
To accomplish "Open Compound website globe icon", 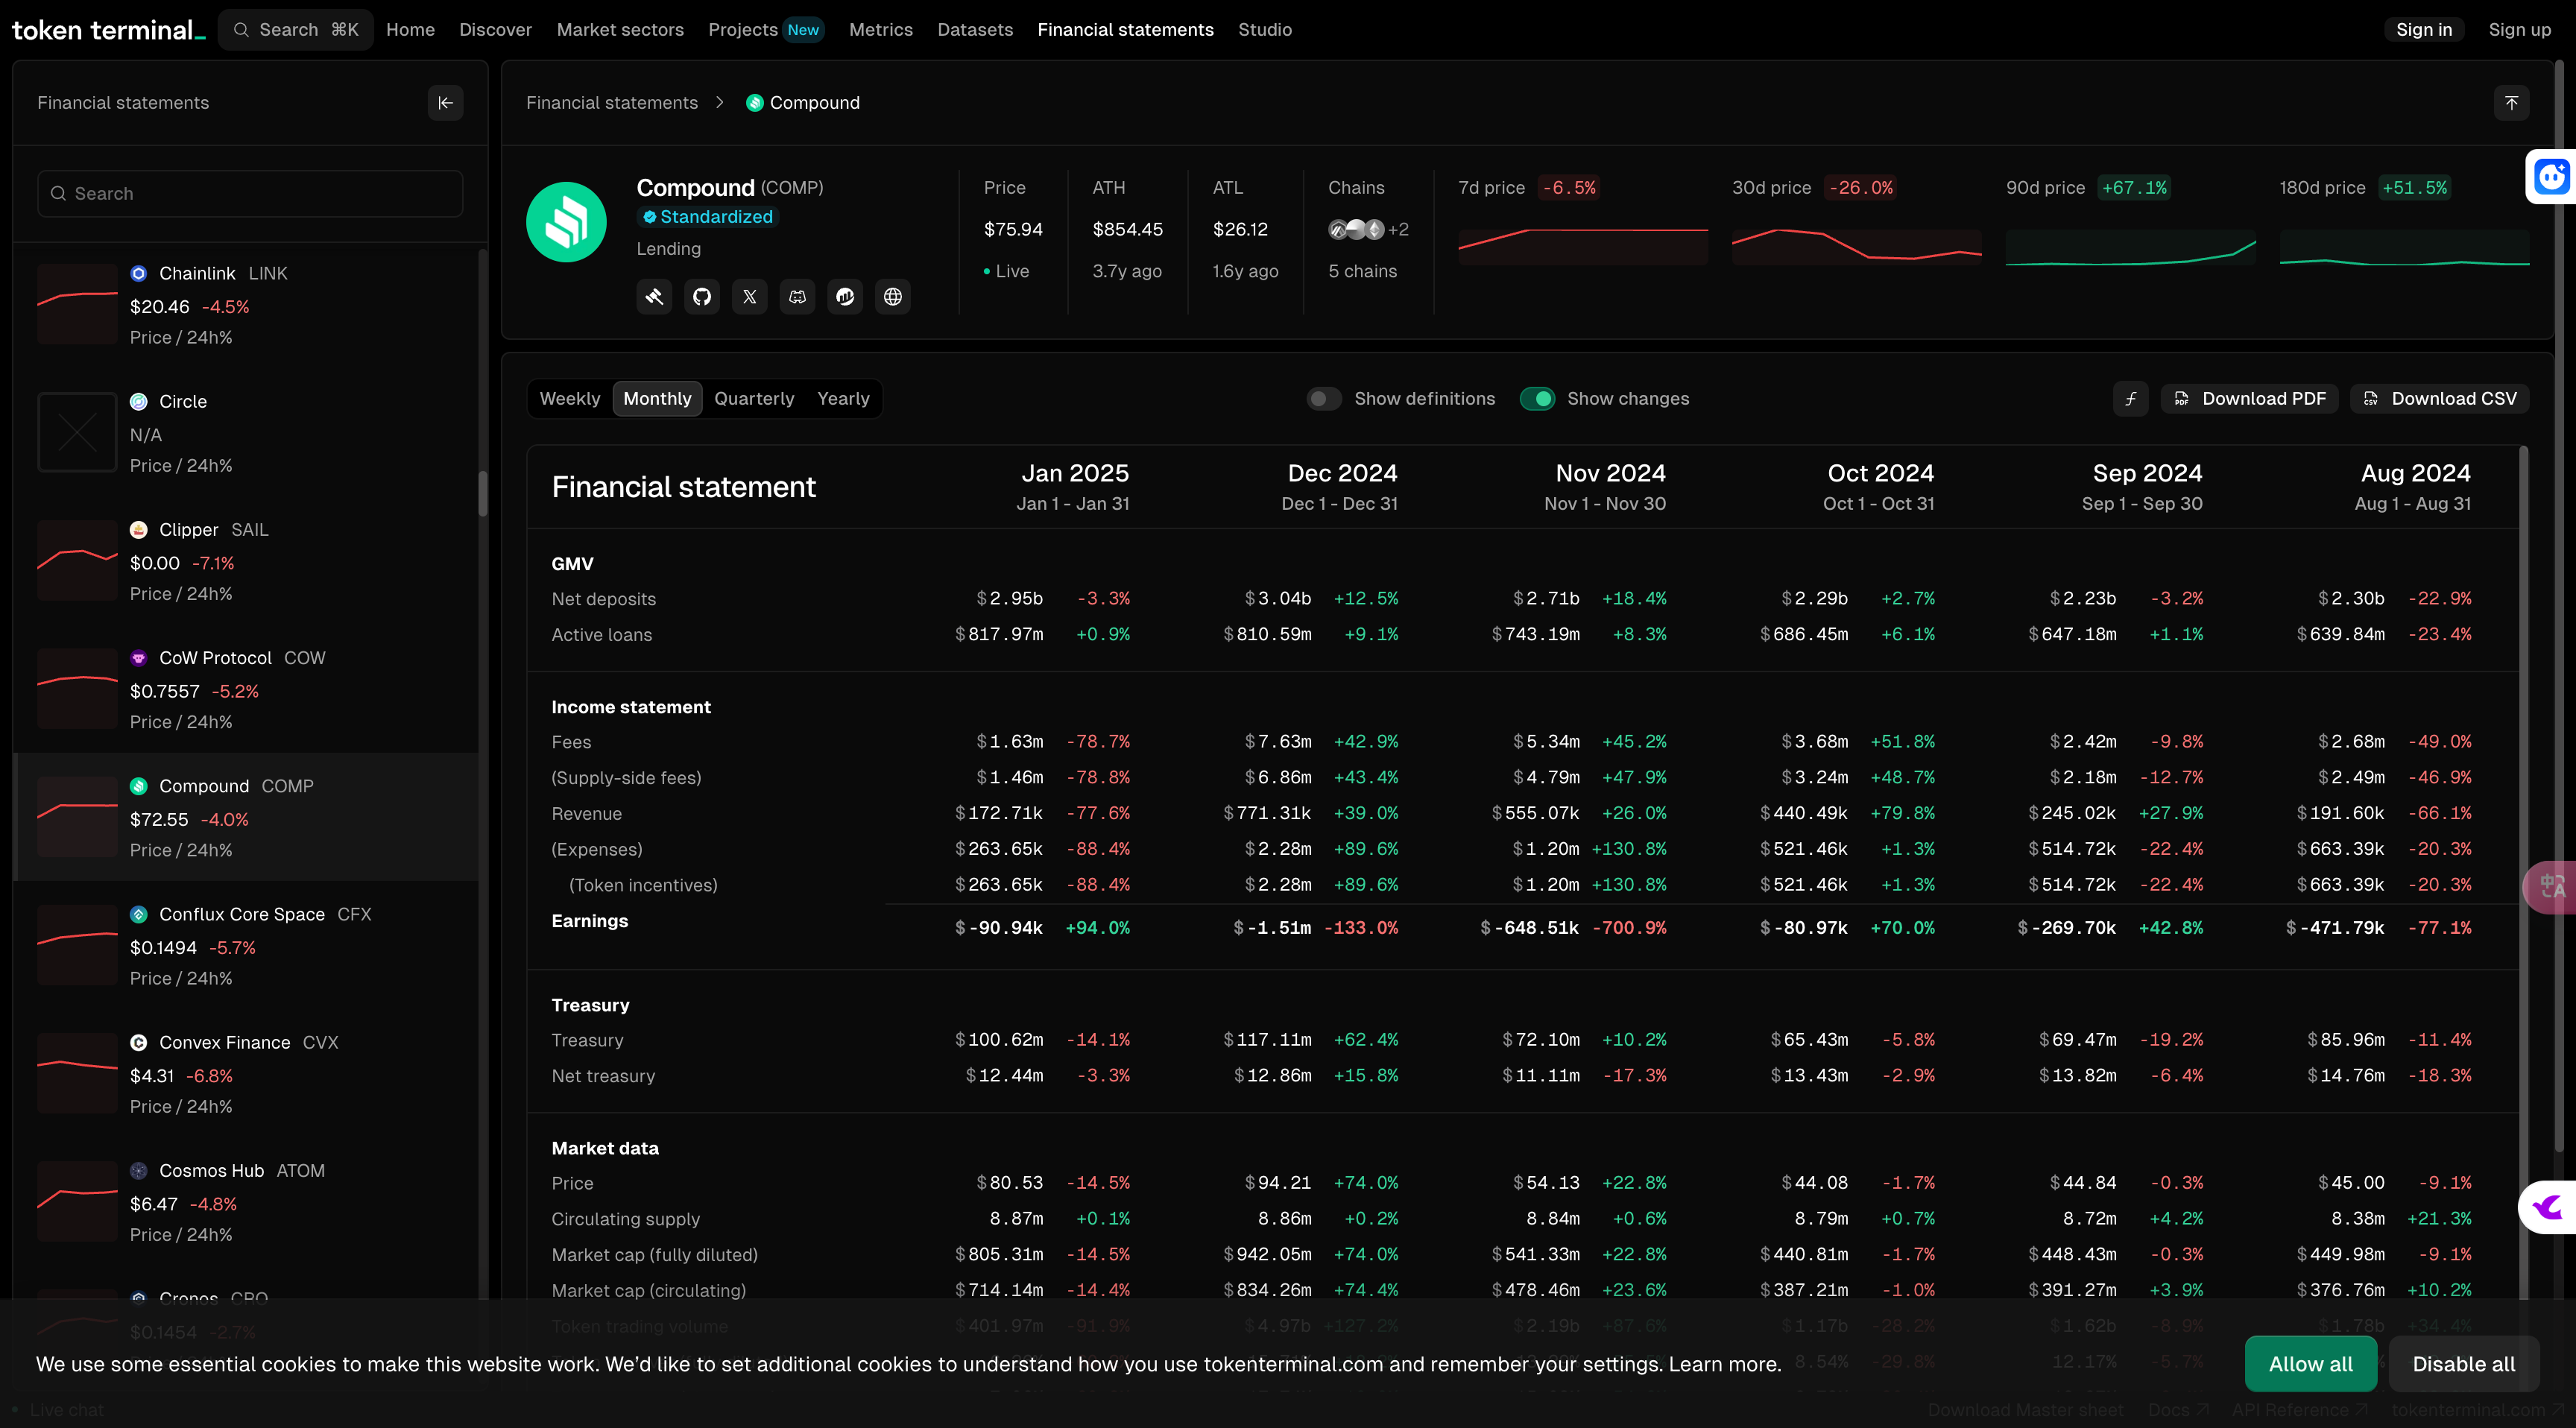I will 893,296.
